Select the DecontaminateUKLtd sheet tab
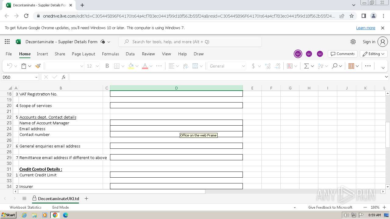 point(55,199)
